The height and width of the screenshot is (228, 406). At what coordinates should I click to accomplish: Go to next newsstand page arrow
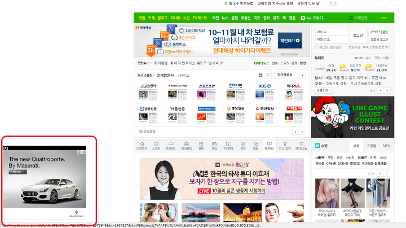(x=302, y=132)
